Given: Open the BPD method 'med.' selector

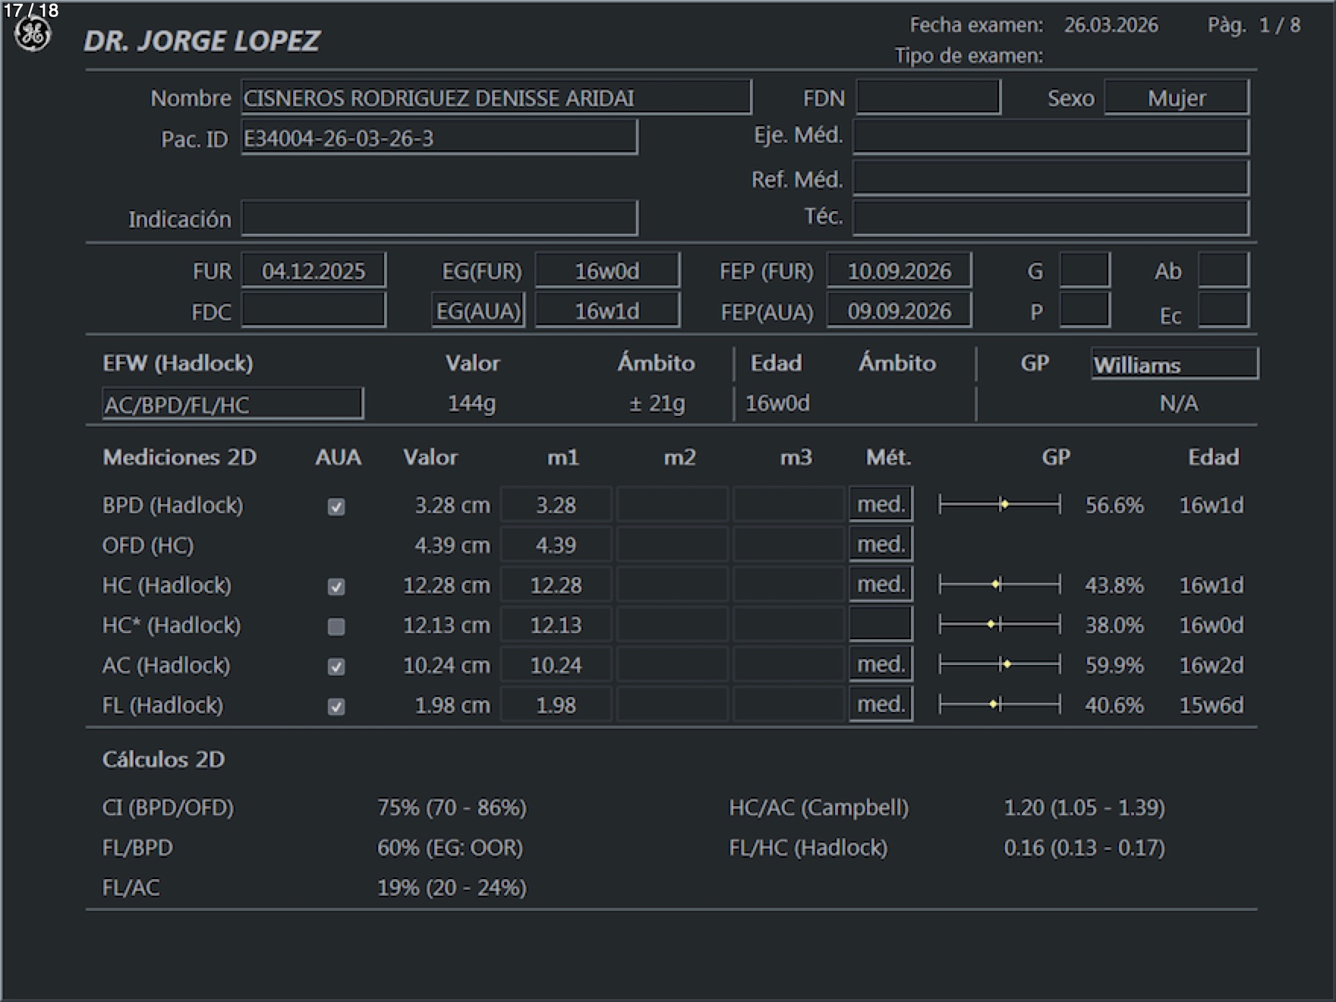Looking at the screenshot, I should coord(881,505).
